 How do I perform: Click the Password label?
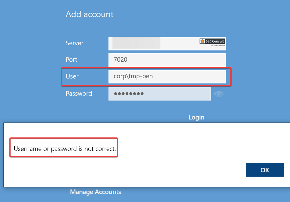[x=79, y=94]
